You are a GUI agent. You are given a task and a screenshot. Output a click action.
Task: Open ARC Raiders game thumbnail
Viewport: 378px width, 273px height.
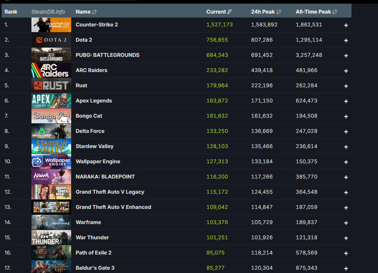tap(51, 70)
